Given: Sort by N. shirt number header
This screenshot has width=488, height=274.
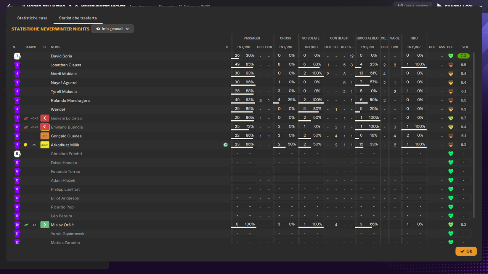Looking at the screenshot, I should pyautogui.click(x=14, y=47).
